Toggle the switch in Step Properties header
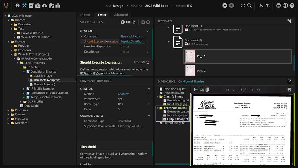Image resolution: width=298 pixels, height=168 pixels. click(128, 22)
